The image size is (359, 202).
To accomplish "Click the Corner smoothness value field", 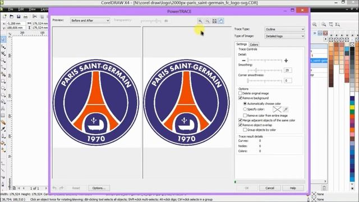I will coord(288,80).
